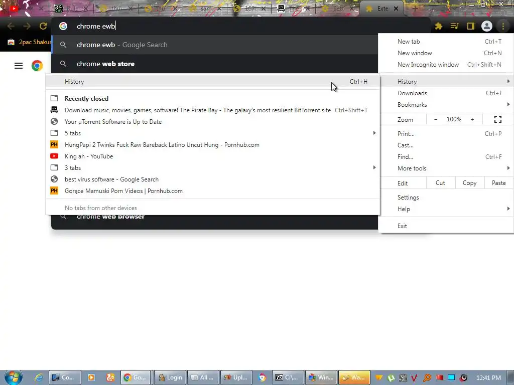Click Paste in the Edit row
The width and height of the screenshot is (514, 385).
498,183
